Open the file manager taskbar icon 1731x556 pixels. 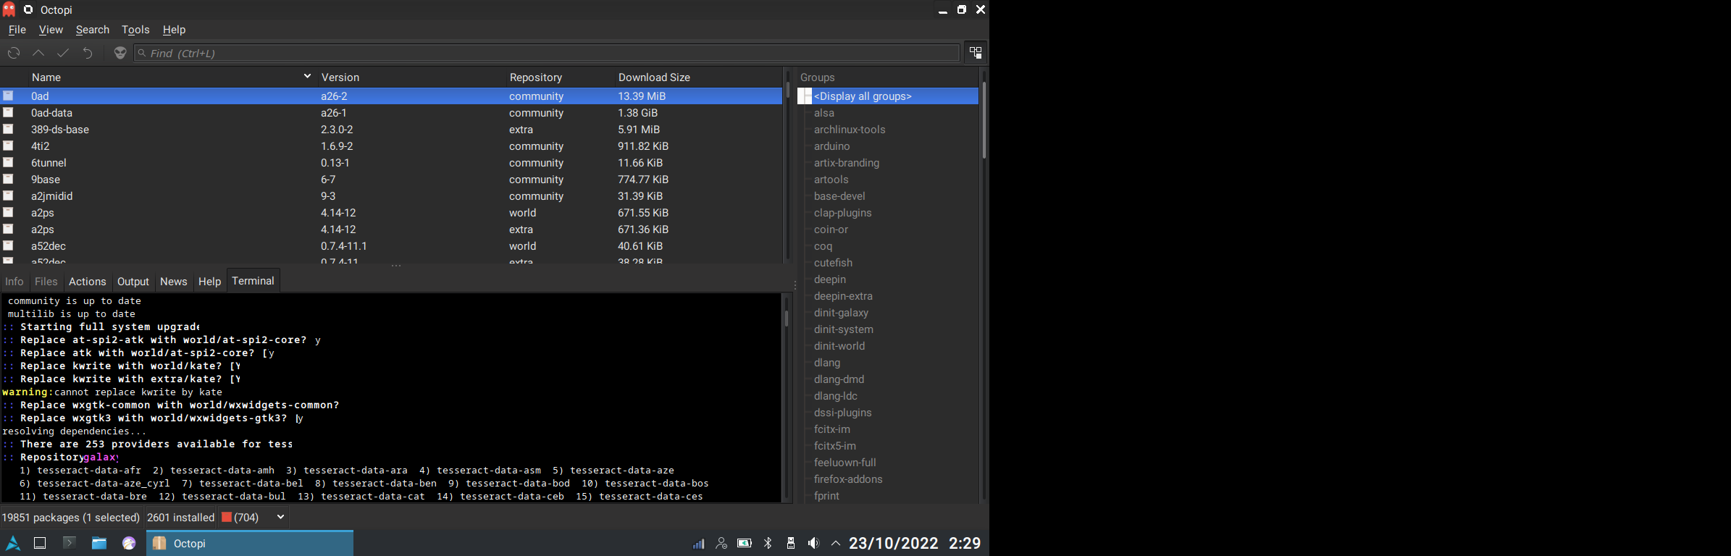pyautogui.click(x=99, y=543)
